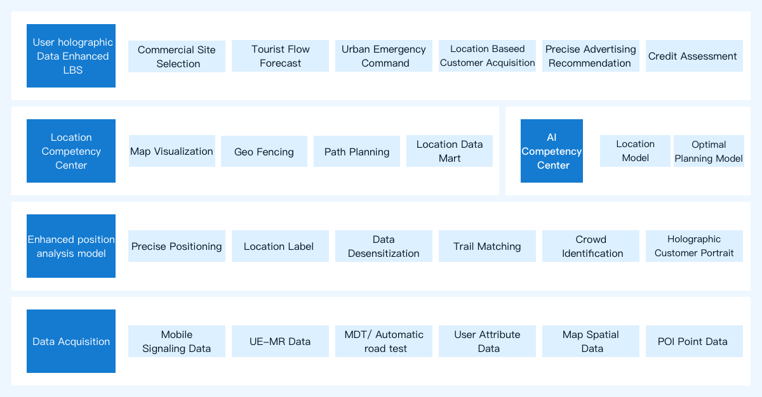Open the Credit Assessment box
The image size is (762, 397).
(x=694, y=56)
